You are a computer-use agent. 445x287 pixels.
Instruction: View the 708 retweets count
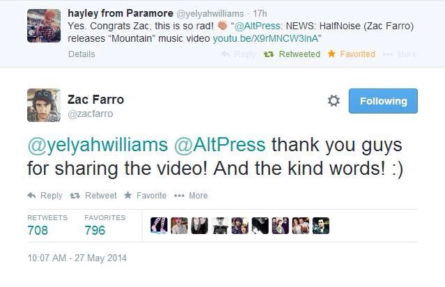point(38,230)
